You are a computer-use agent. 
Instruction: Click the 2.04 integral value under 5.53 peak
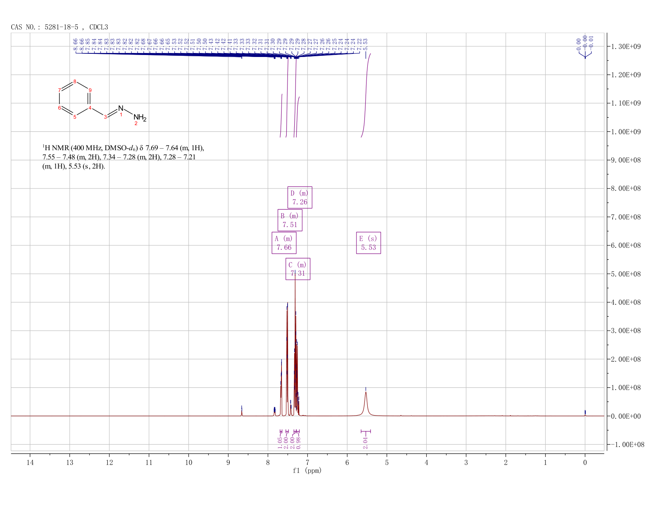point(365,442)
